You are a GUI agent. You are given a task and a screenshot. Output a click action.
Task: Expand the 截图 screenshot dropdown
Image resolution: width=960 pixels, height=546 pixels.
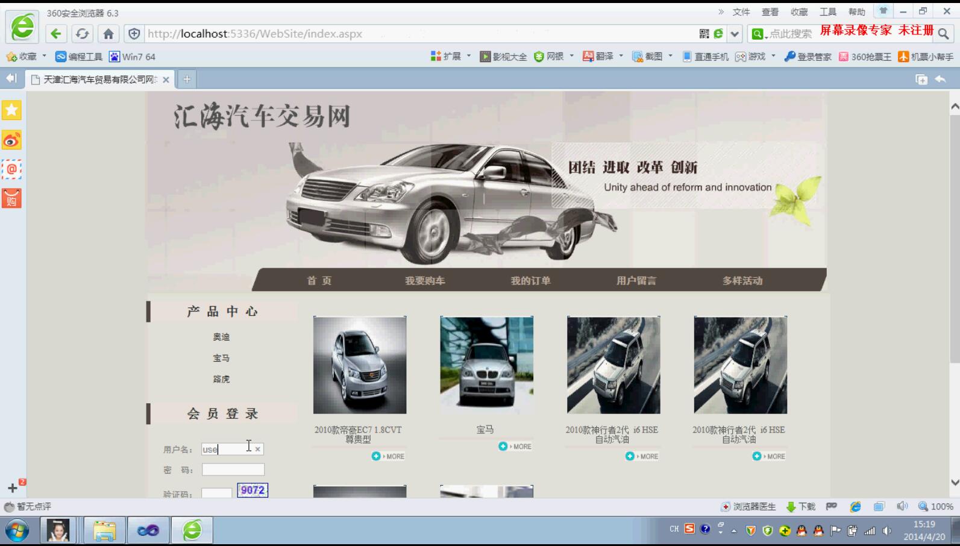pos(670,56)
